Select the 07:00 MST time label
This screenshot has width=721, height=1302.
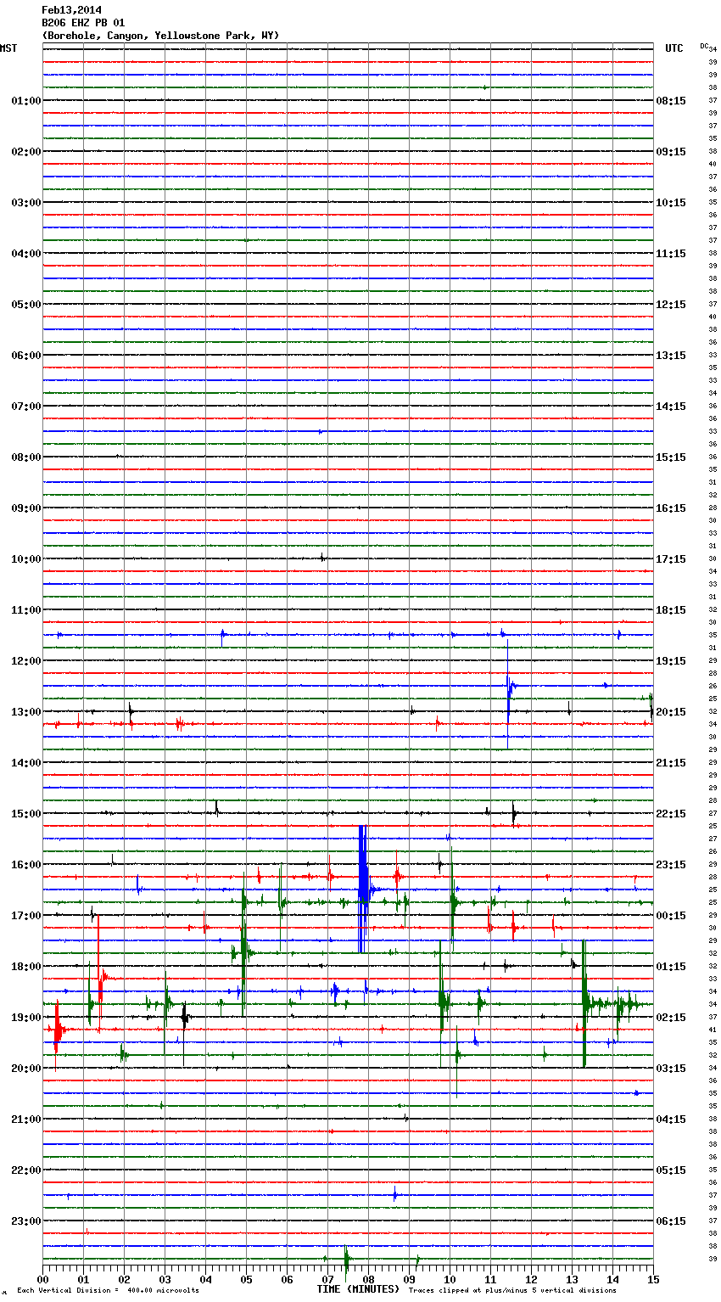[25, 407]
